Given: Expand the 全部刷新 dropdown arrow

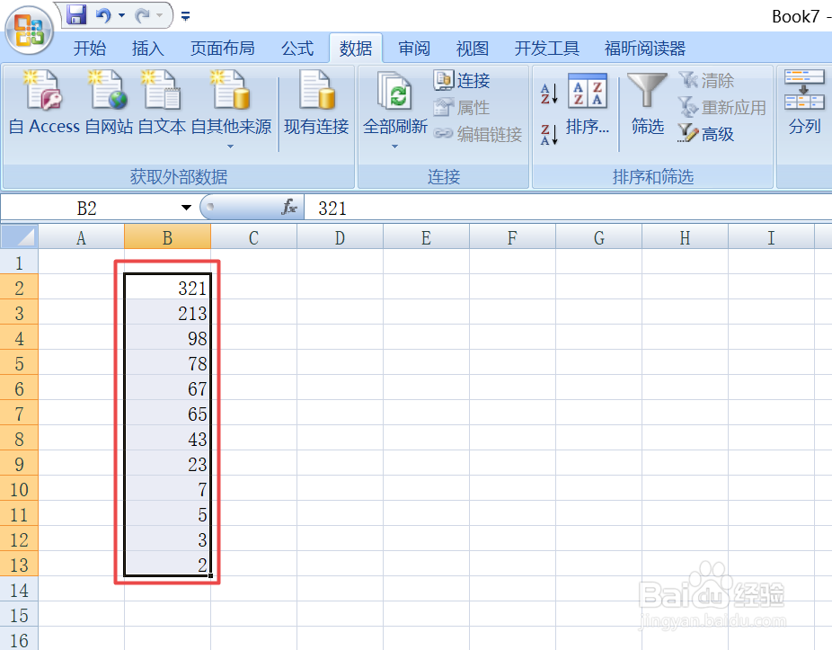Looking at the screenshot, I should point(394,147).
